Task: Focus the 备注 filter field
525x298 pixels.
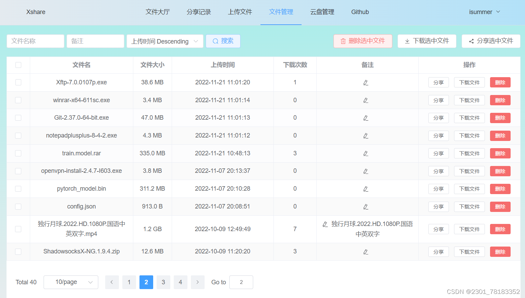Action: click(95, 41)
